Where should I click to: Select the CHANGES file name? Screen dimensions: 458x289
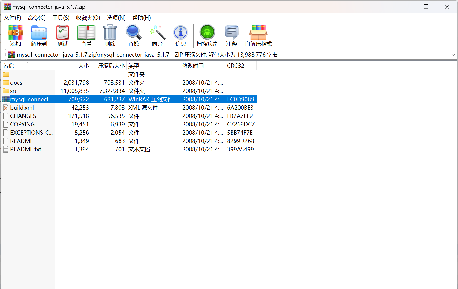[23, 116]
